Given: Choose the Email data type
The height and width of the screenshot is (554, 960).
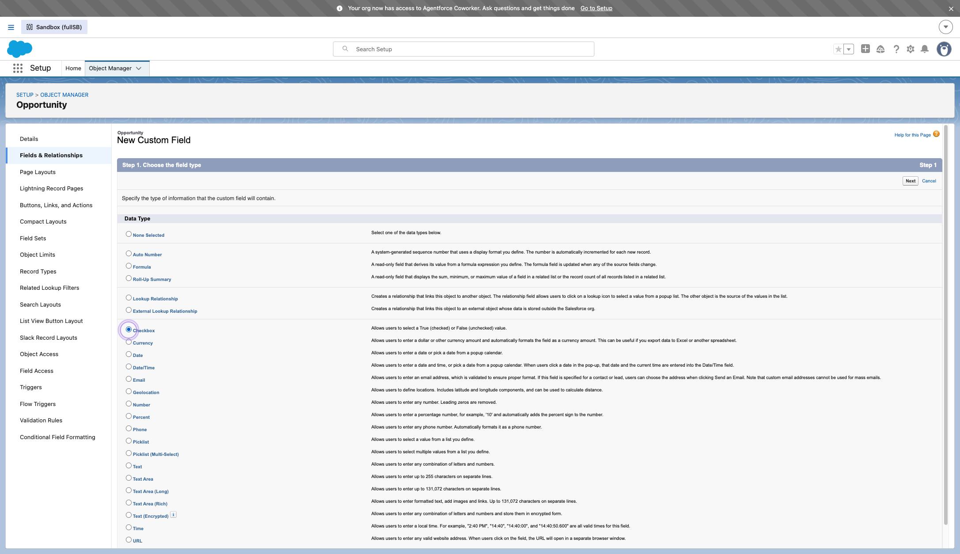Looking at the screenshot, I should (x=129, y=379).
